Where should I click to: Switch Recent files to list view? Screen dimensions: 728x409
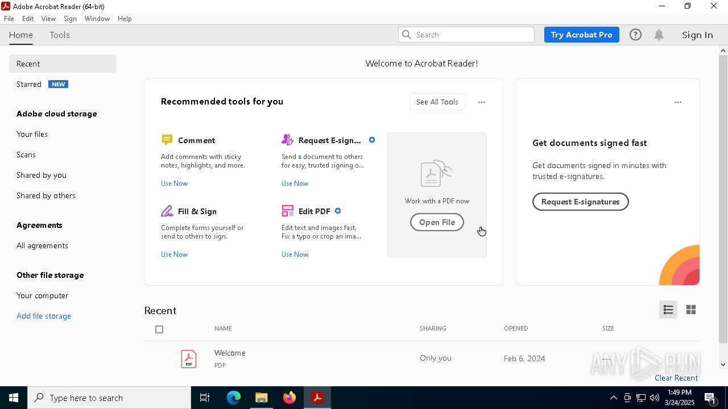tap(668, 310)
